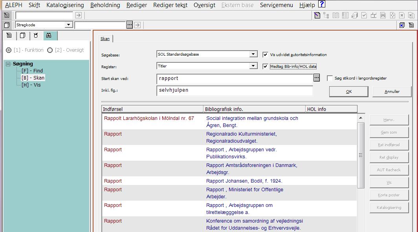Toggle Vis udvidet autoritetsinformation checkbox
Image resolution: width=418 pixels, height=232 pixels.
(266, 54)
